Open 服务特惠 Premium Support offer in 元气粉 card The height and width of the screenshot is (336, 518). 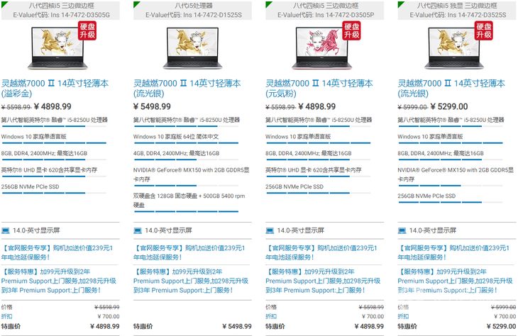[323, 281]
